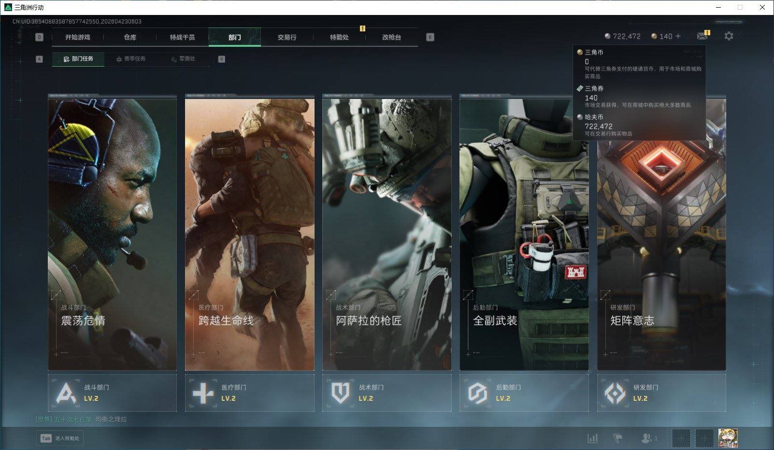Go to the 开始游戏 tab
The height and width of the screenshot is (450, 774).
[78, 37]
